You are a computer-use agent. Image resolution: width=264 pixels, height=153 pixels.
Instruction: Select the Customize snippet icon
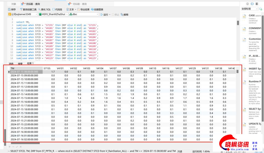click(244, 40)
